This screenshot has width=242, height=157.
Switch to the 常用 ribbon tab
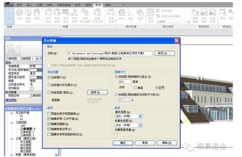[x=19, y=5]
